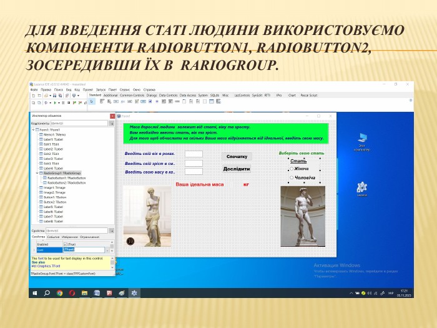The image size is (437, 328).
Task: Open Chrome from the taskbar
Action: 59,293
